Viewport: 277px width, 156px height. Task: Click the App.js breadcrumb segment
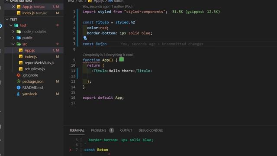point(99,1)
